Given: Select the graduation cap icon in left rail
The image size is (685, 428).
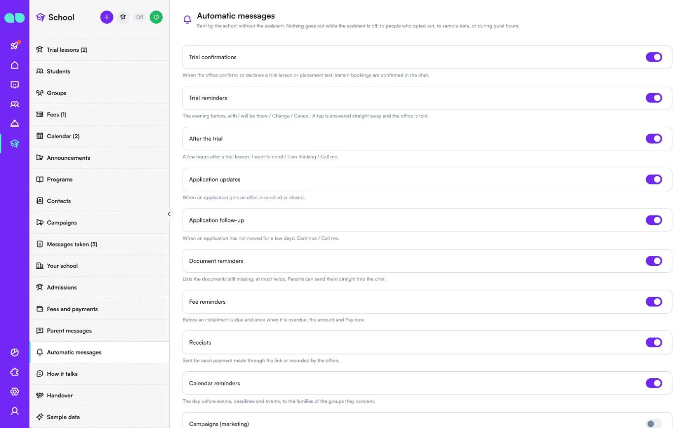Looking at the screenshot, I should click(15, 143).
